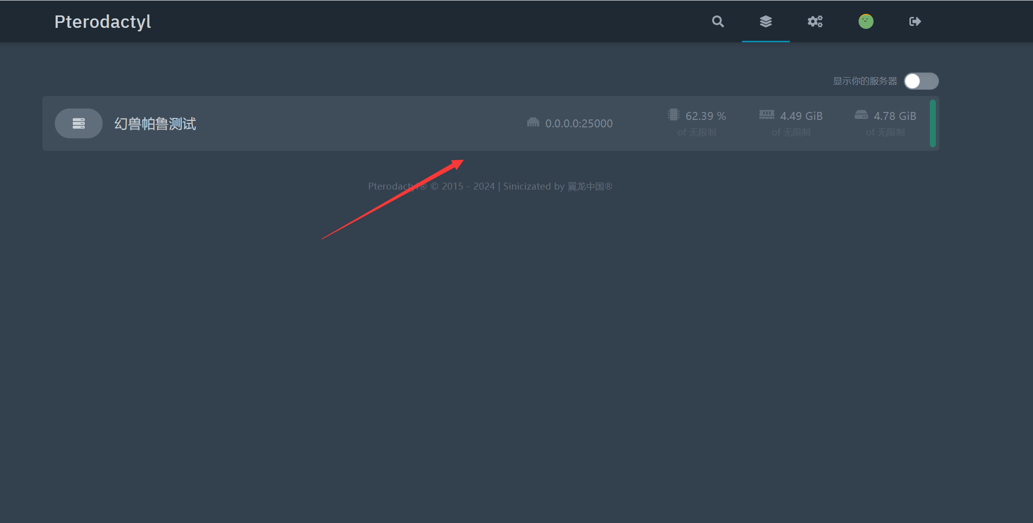
Task: Open the 翼龙中国 footer link
Action: click(586, 186)
